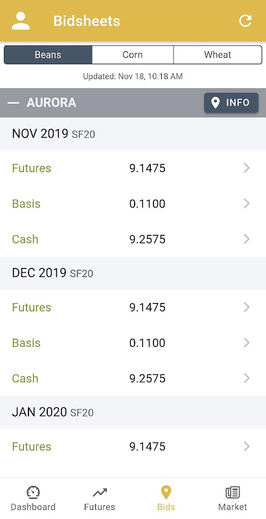This screenshot has width=266, height=519.
Task: Open the Dashboard gauge icon
Action: pos(33,492)
